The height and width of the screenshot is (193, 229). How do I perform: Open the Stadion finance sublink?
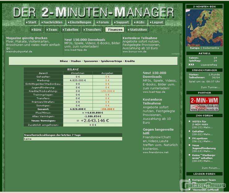pyautogui.click(x=76, y=61)
